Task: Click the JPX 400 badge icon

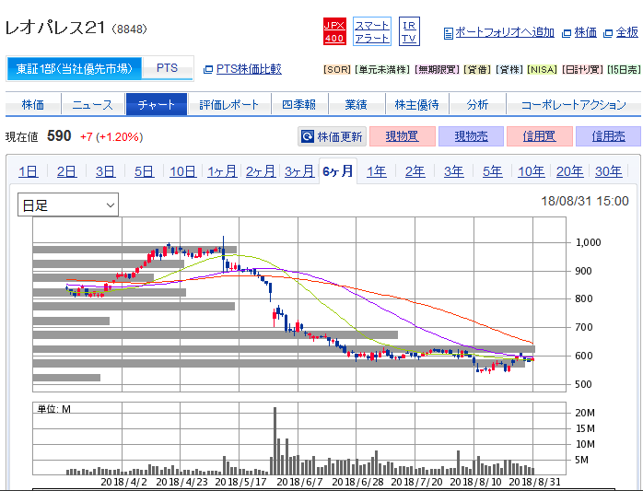Action: (334, 31)
